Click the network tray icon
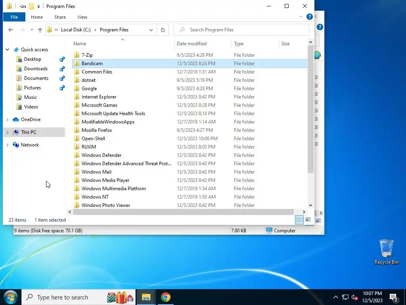The height and width of the screenshot is (305, 406). [x=345, y=297]
